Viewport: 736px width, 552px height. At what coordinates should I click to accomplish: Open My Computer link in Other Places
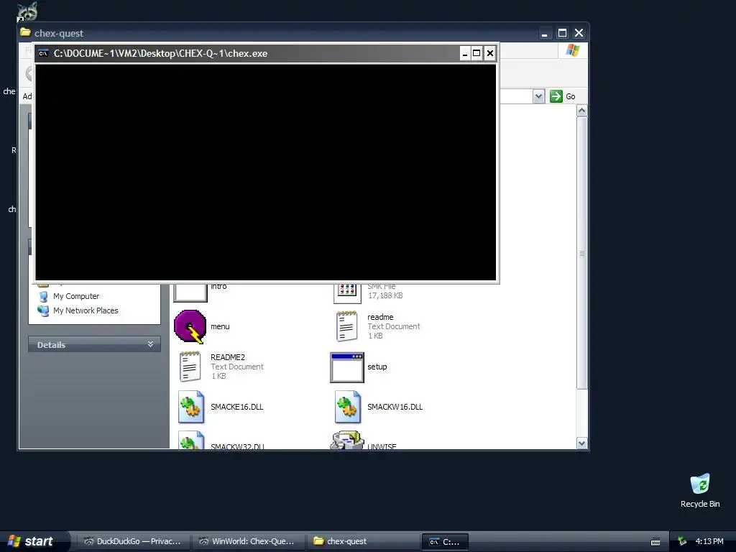pyautogui.click(x=76, y=296)
